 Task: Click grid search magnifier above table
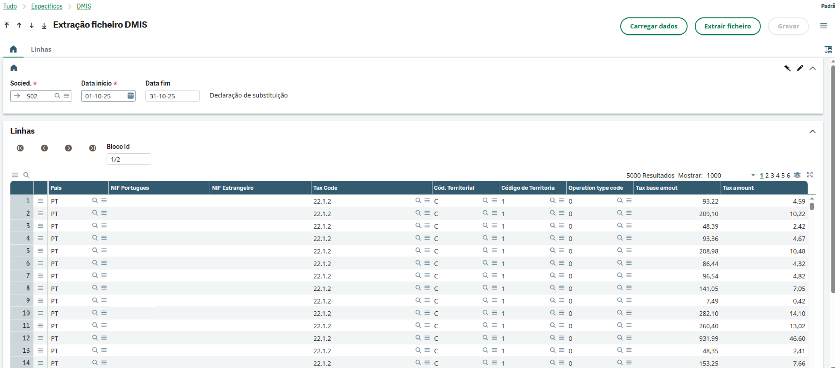(26, 175)
